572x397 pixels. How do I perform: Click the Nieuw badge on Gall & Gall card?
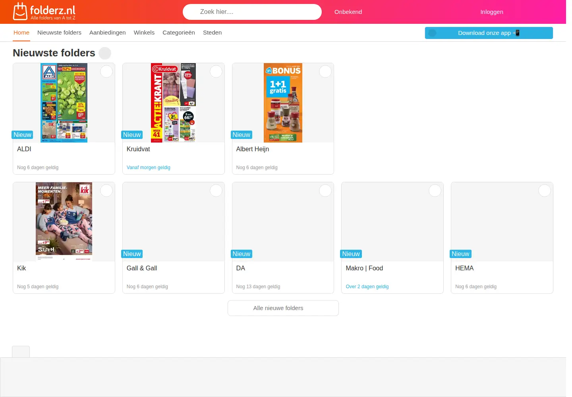tap(132, 254)
